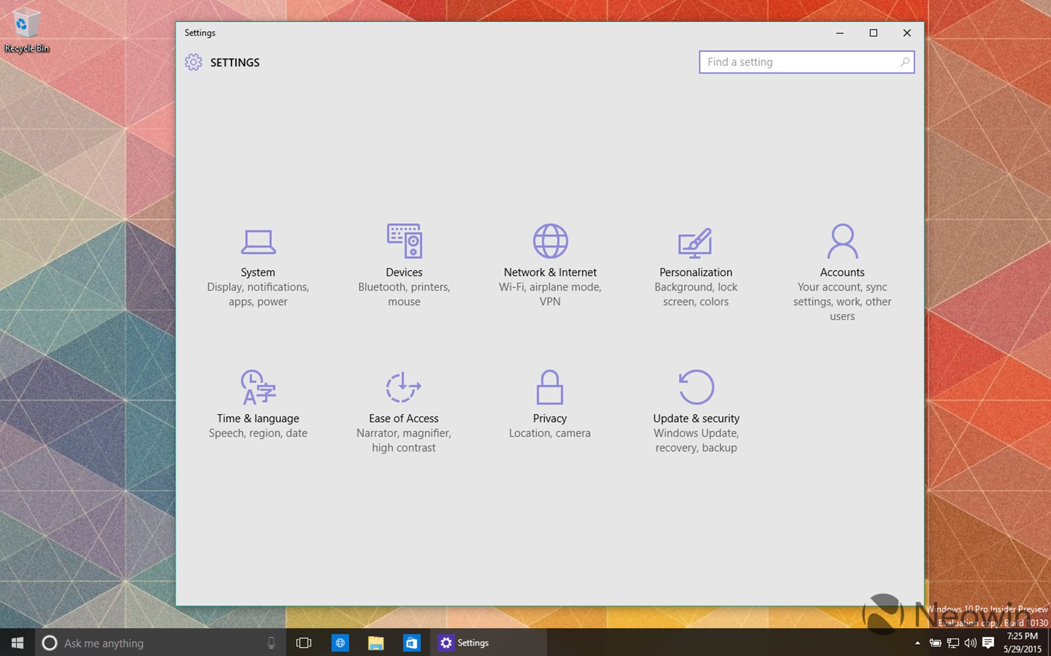Click the Find a setting search box
This screenshot has height=656, width=1051.
click(799, 62)
